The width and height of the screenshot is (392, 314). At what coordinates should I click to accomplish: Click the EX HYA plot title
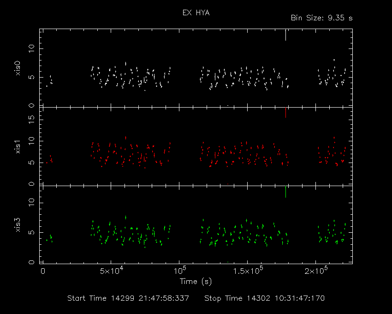[x=196, y=12]
